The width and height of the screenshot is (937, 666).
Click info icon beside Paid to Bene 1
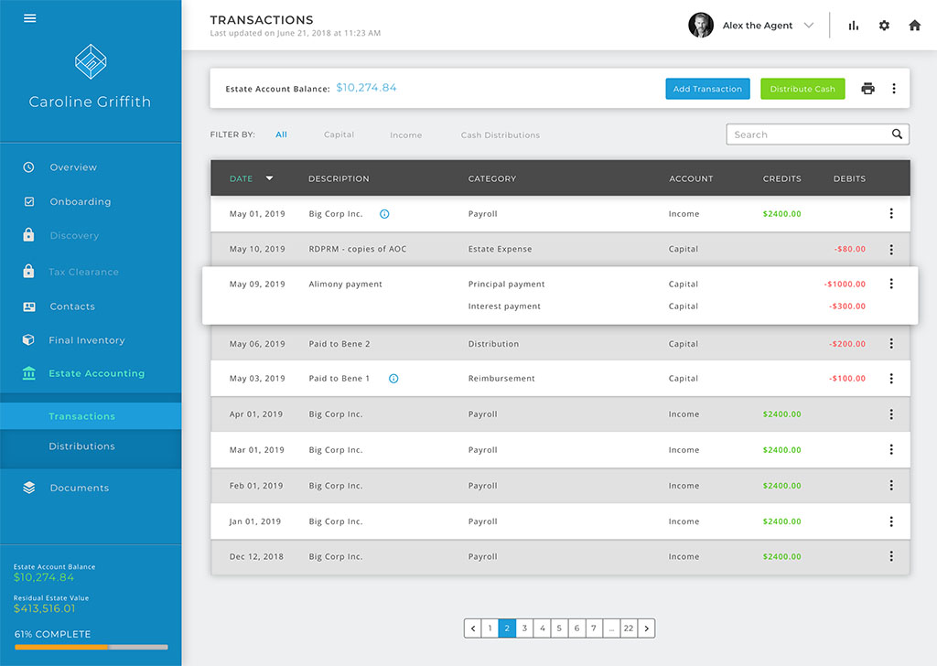393,379
